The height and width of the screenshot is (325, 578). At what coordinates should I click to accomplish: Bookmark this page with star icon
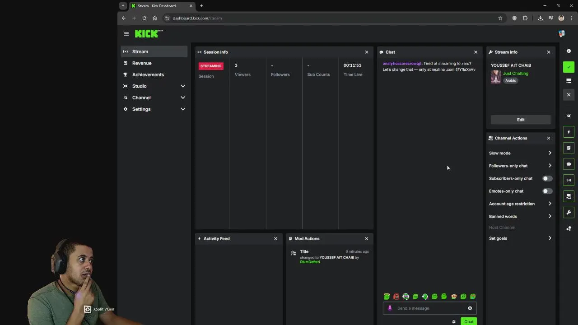[x=500, y=18]
